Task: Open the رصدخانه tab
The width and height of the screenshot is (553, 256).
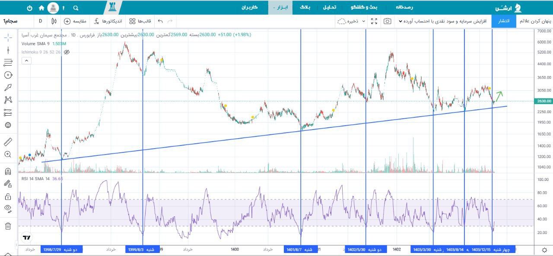Action: point(405,8)
